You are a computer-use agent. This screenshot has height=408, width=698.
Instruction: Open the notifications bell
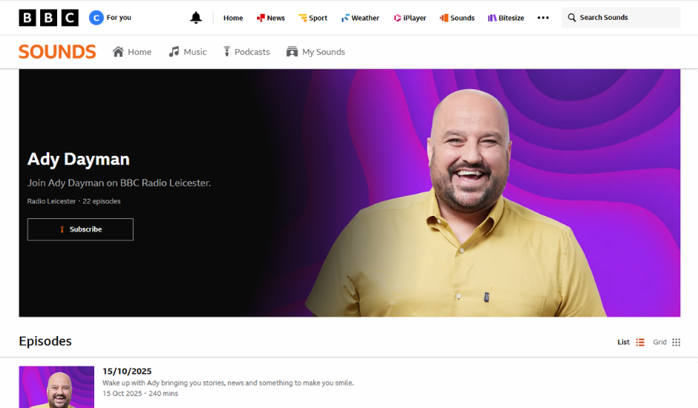(196, 18)
